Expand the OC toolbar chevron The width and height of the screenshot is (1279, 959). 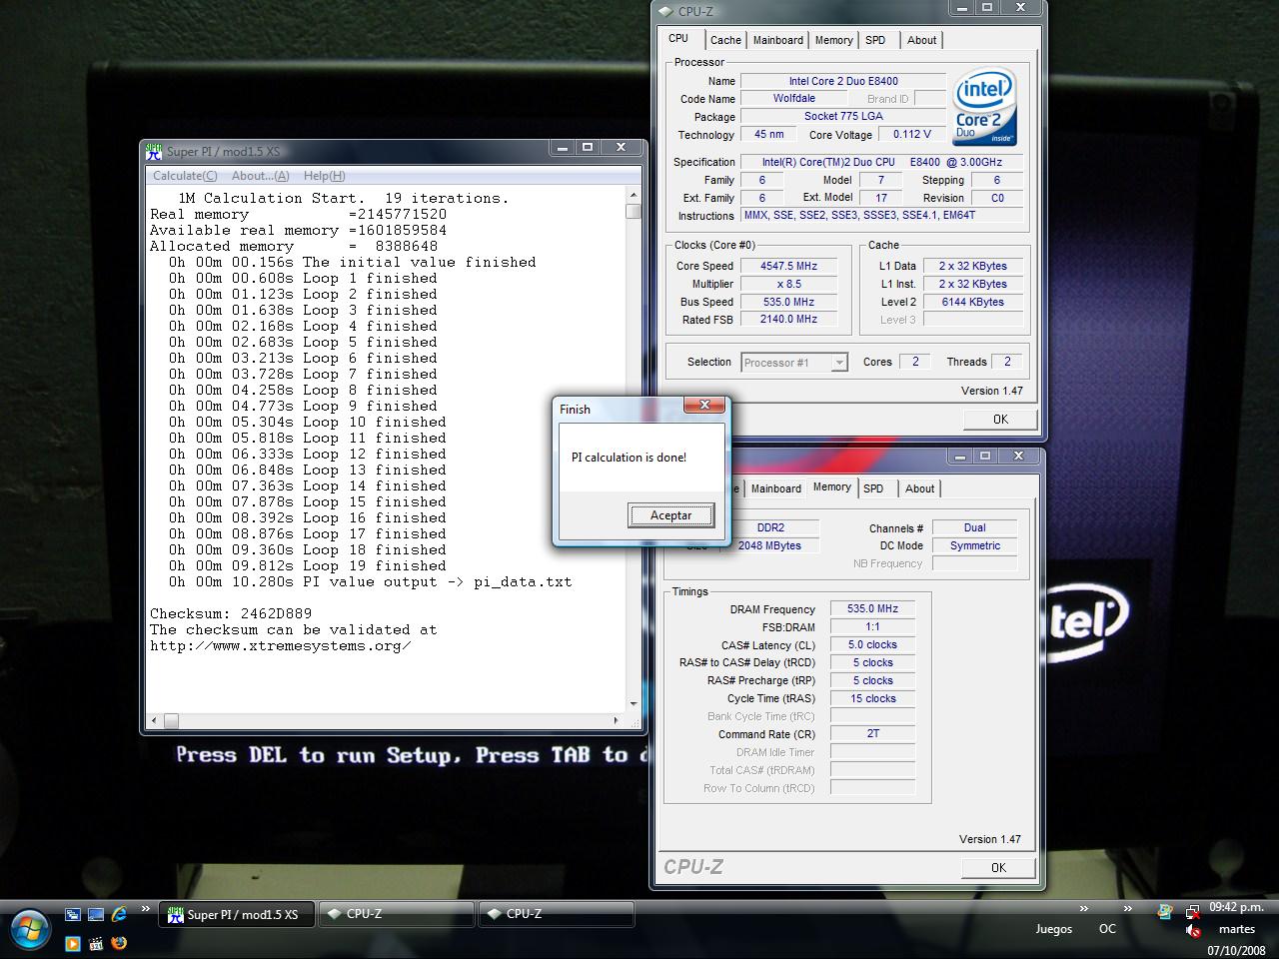coord(1128,909)
